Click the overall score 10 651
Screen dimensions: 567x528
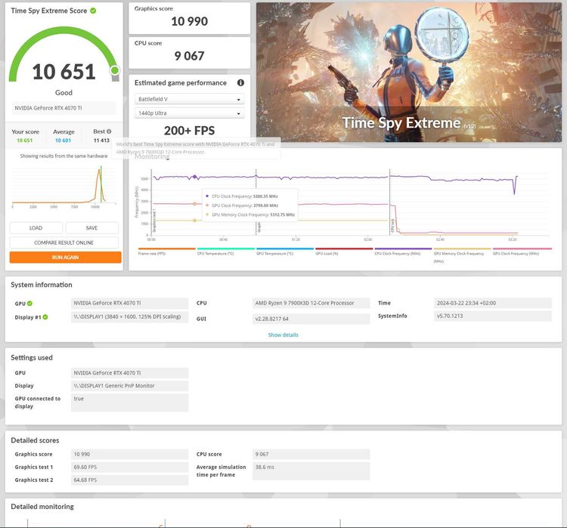pos(64,72)
